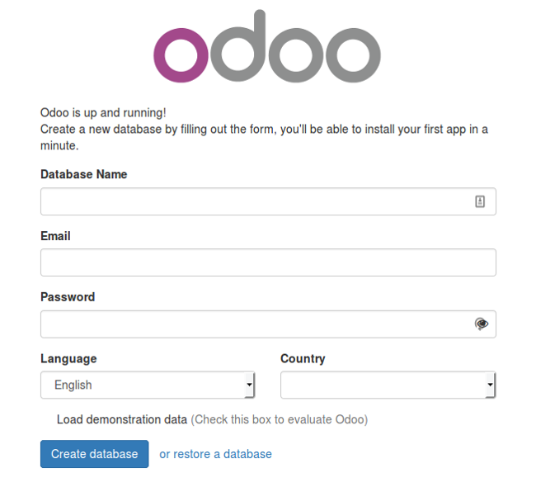Show password using the eye icon
536x487 pixels.
[x=482, y=324]
